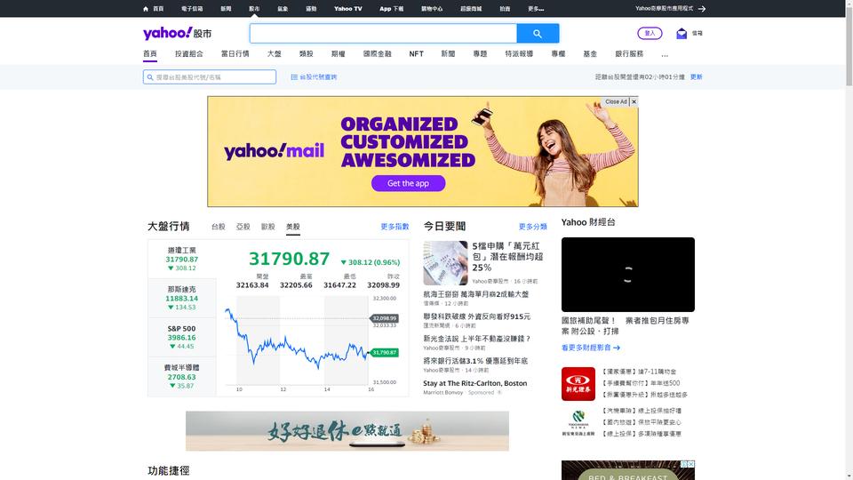Click the 新光證券 red logo
This screenshot has height=480, width=853.
click(x=578, y=384)
